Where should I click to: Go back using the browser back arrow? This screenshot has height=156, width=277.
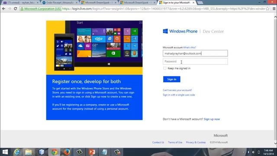point(4,9)
